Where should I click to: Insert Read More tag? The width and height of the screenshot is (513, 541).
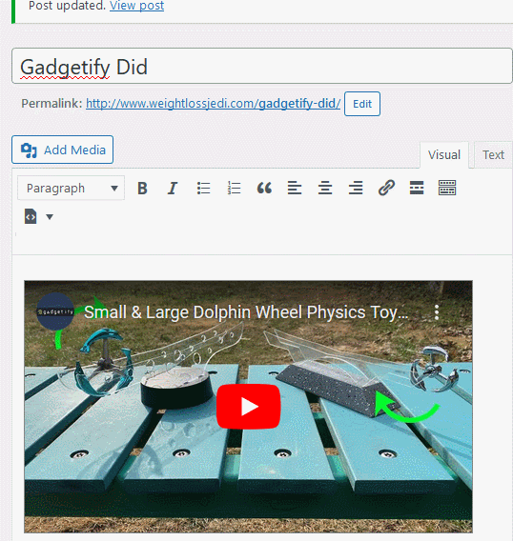point(417,188)
